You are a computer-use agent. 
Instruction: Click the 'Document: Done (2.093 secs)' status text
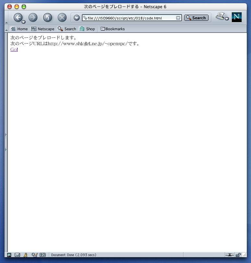point(74,255)
